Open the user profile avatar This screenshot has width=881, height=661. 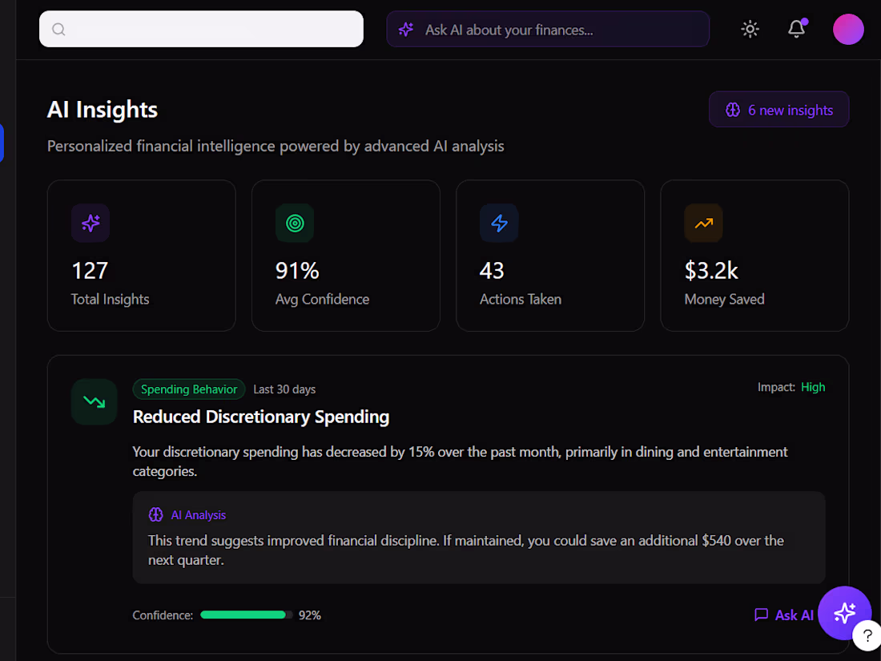click(x=848, y=30)
